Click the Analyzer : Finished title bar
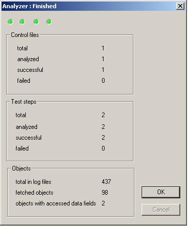 coord(89,6)
